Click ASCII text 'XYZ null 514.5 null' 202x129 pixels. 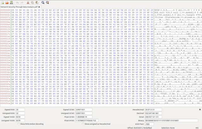[166, 13]
